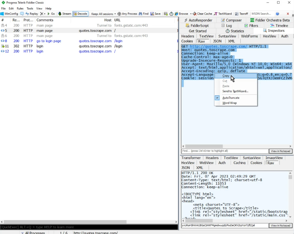Toggle Word Wrap in context menu
This screenshot has width=294, height=234.
point(236,103)
